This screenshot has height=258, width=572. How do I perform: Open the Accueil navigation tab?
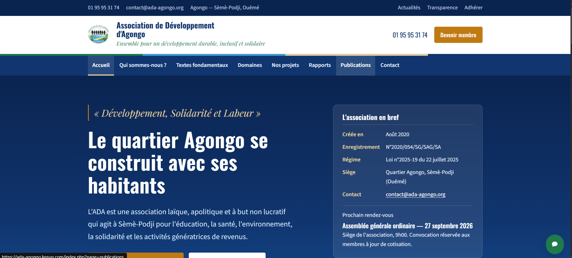(x=101, y=65)
